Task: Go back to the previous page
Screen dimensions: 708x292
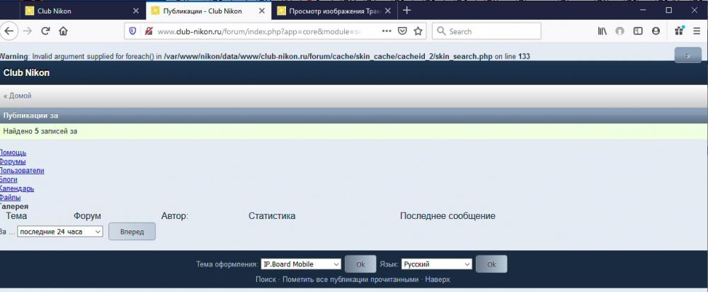Action: pyautogui.click(x=8, y=31)
